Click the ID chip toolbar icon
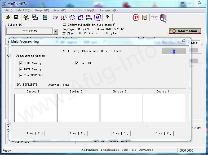208x155 pixels. [55, 17]
